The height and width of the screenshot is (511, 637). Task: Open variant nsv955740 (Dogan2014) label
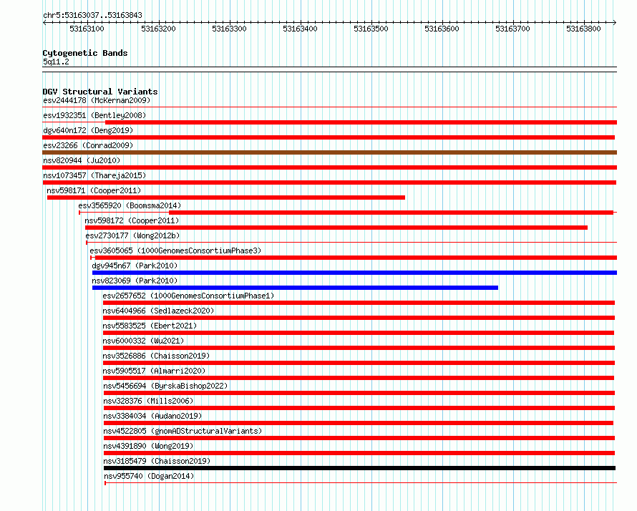[x=149, y=476]
